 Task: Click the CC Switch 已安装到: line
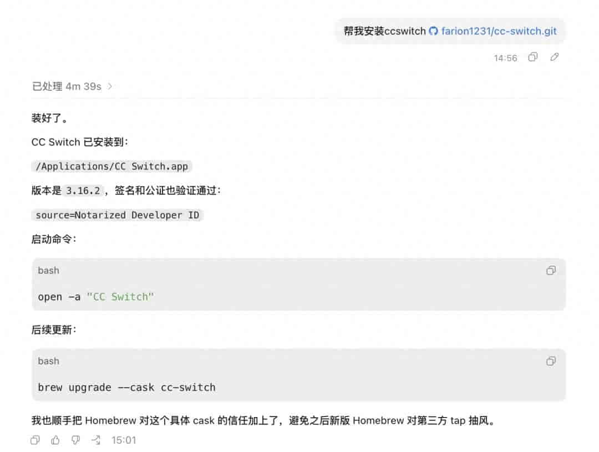(x=80, y=142)
